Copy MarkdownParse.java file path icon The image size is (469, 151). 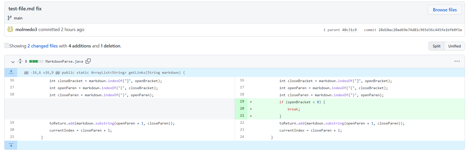88,61
